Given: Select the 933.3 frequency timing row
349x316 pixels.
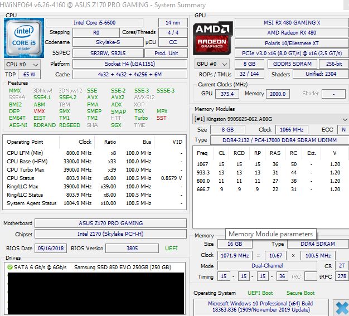Looking at the screenshot, I should 270,173.
